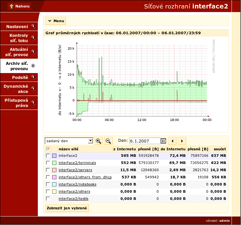Click green swatch for interface2/terminals
This screenshot has height=225, width=241.
(x=54, y=163)
